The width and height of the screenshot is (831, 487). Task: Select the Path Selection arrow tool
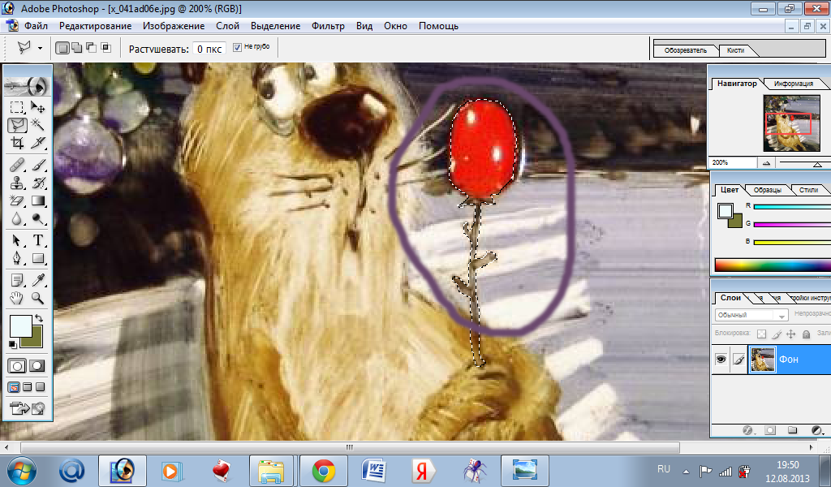(17, 240)
